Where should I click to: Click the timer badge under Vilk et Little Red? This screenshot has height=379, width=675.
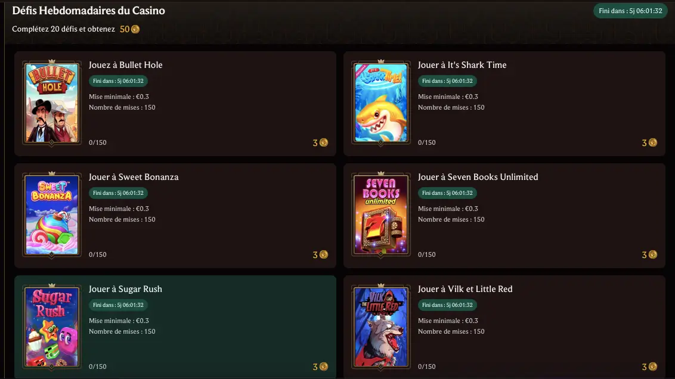point(447,305)
